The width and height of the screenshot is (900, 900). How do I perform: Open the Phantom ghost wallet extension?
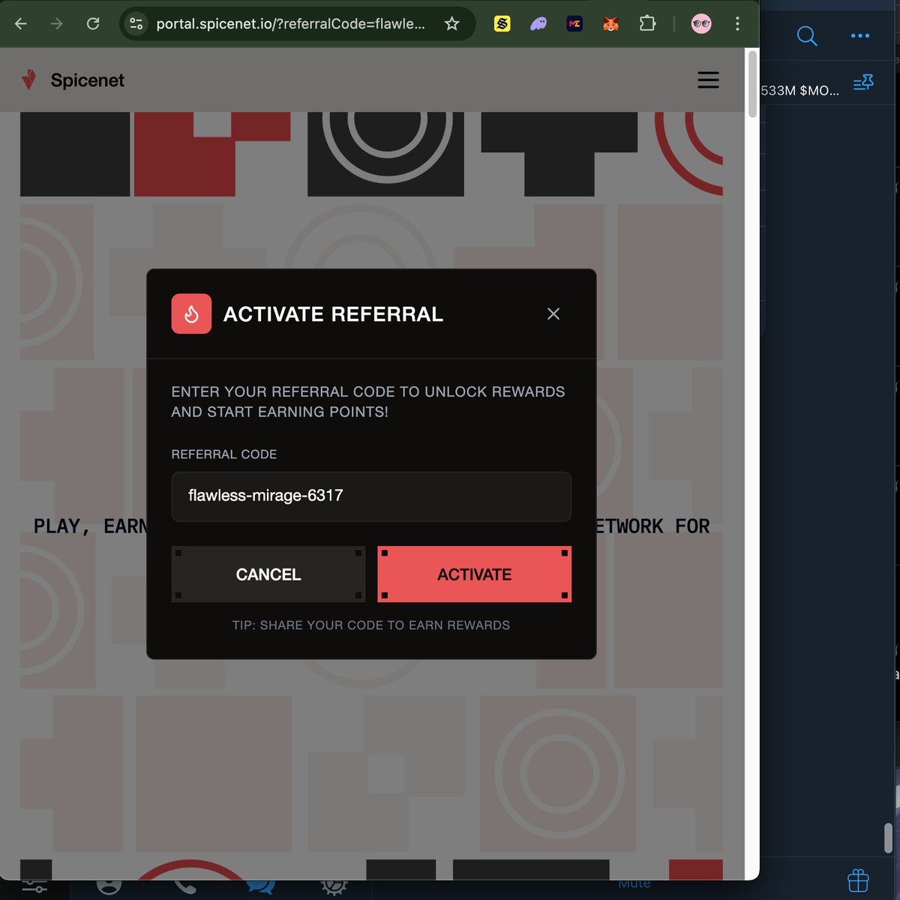pos(538,24)
